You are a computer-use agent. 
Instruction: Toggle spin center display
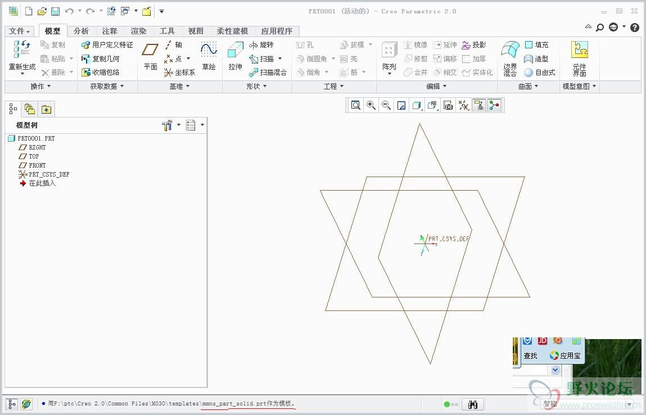click(x=494, y=106)
